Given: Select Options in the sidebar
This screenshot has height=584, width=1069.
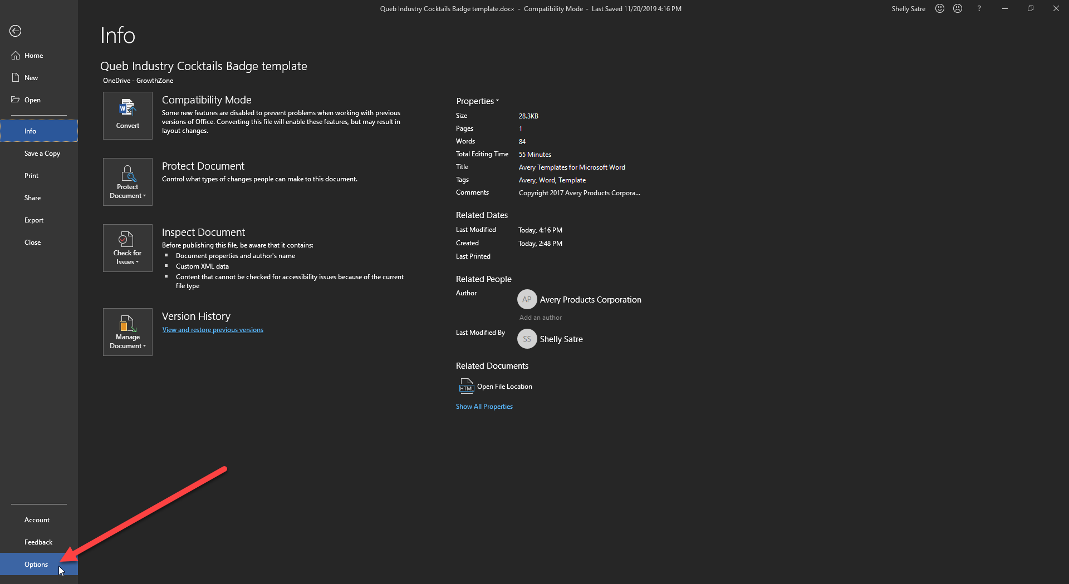Looking at the screenshot, I should pos(36,565).
